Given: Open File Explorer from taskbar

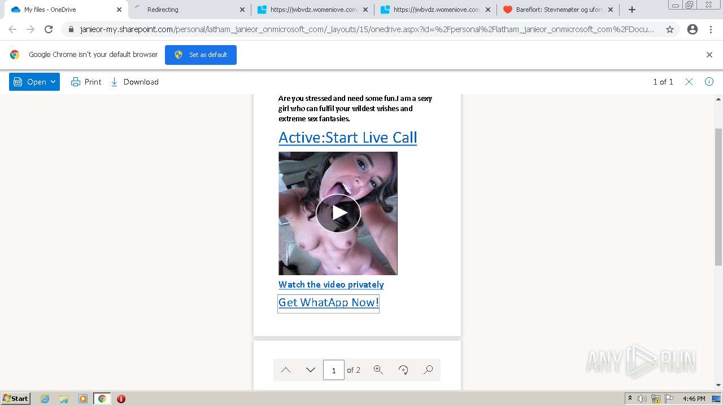Looking at the screenshot, I should pyautogui.click(x=64, y=399).
